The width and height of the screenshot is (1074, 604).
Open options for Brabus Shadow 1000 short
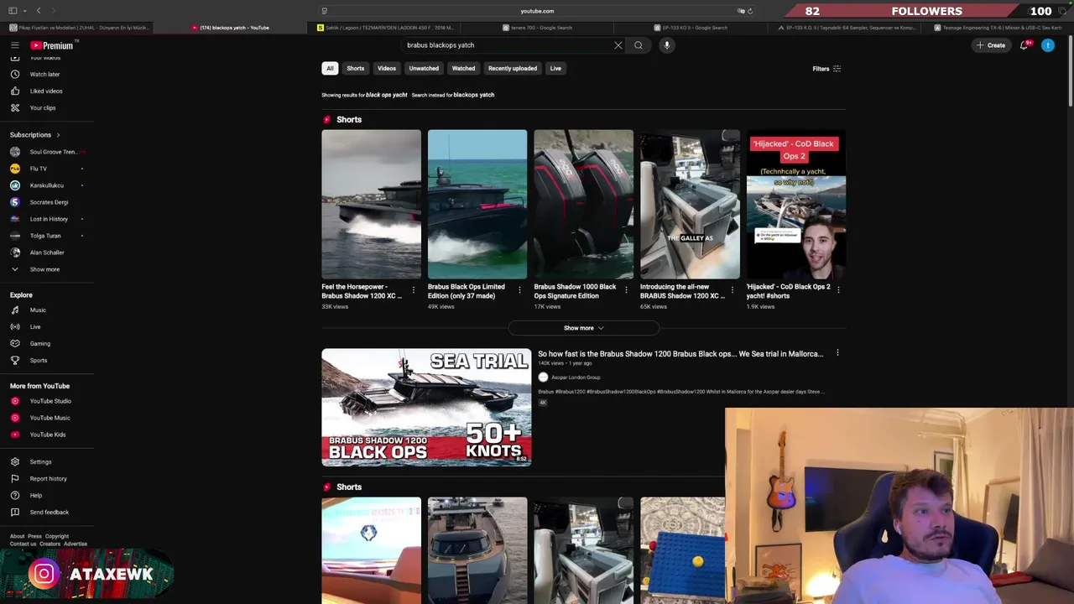point(626,290)
